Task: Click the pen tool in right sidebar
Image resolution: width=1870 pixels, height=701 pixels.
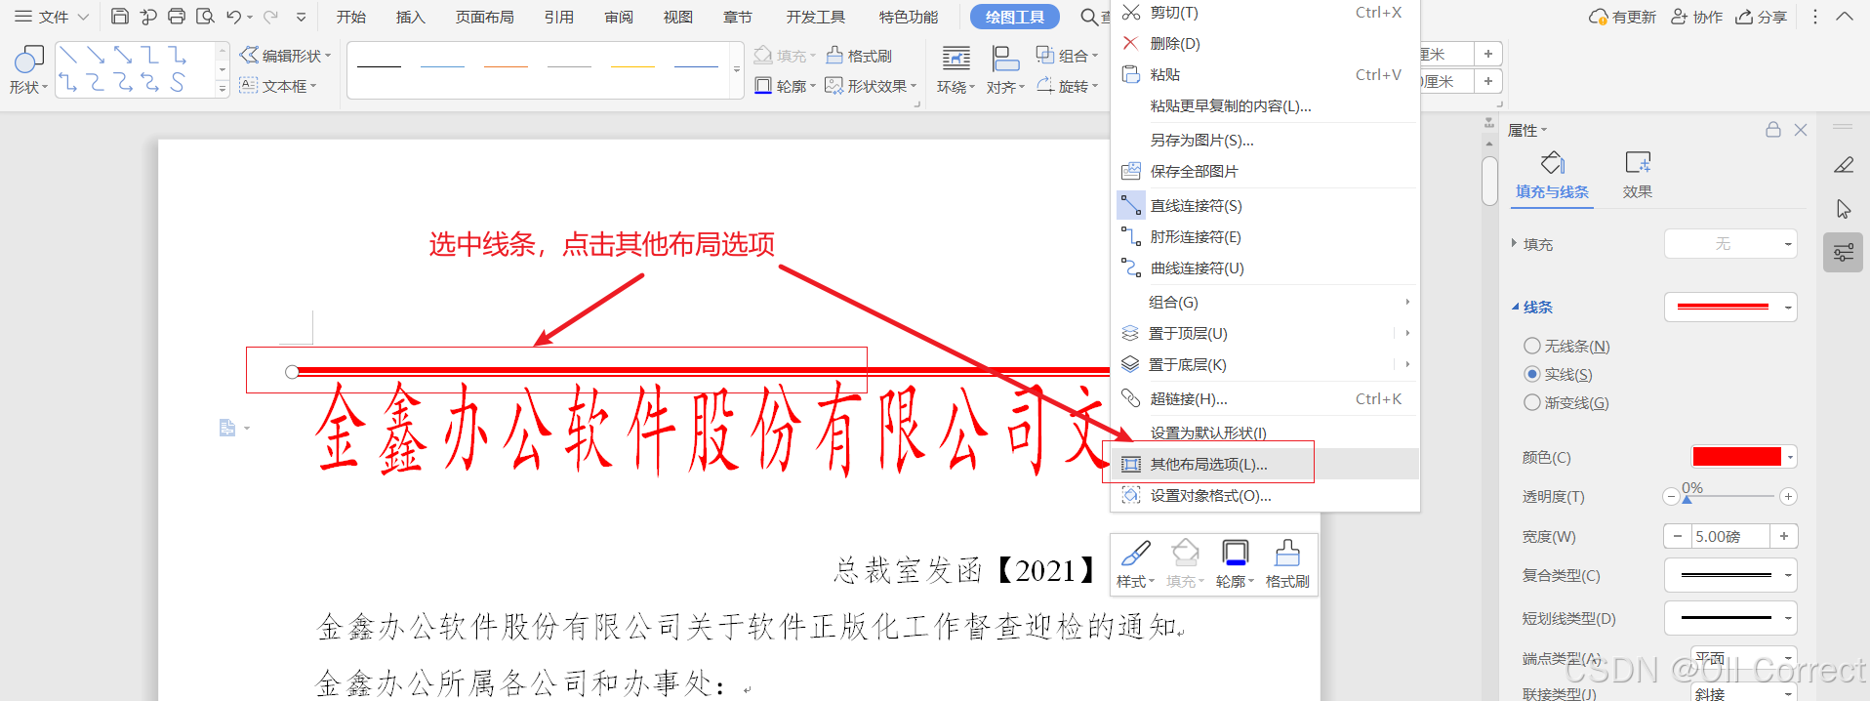Action: pos(1844,165)
